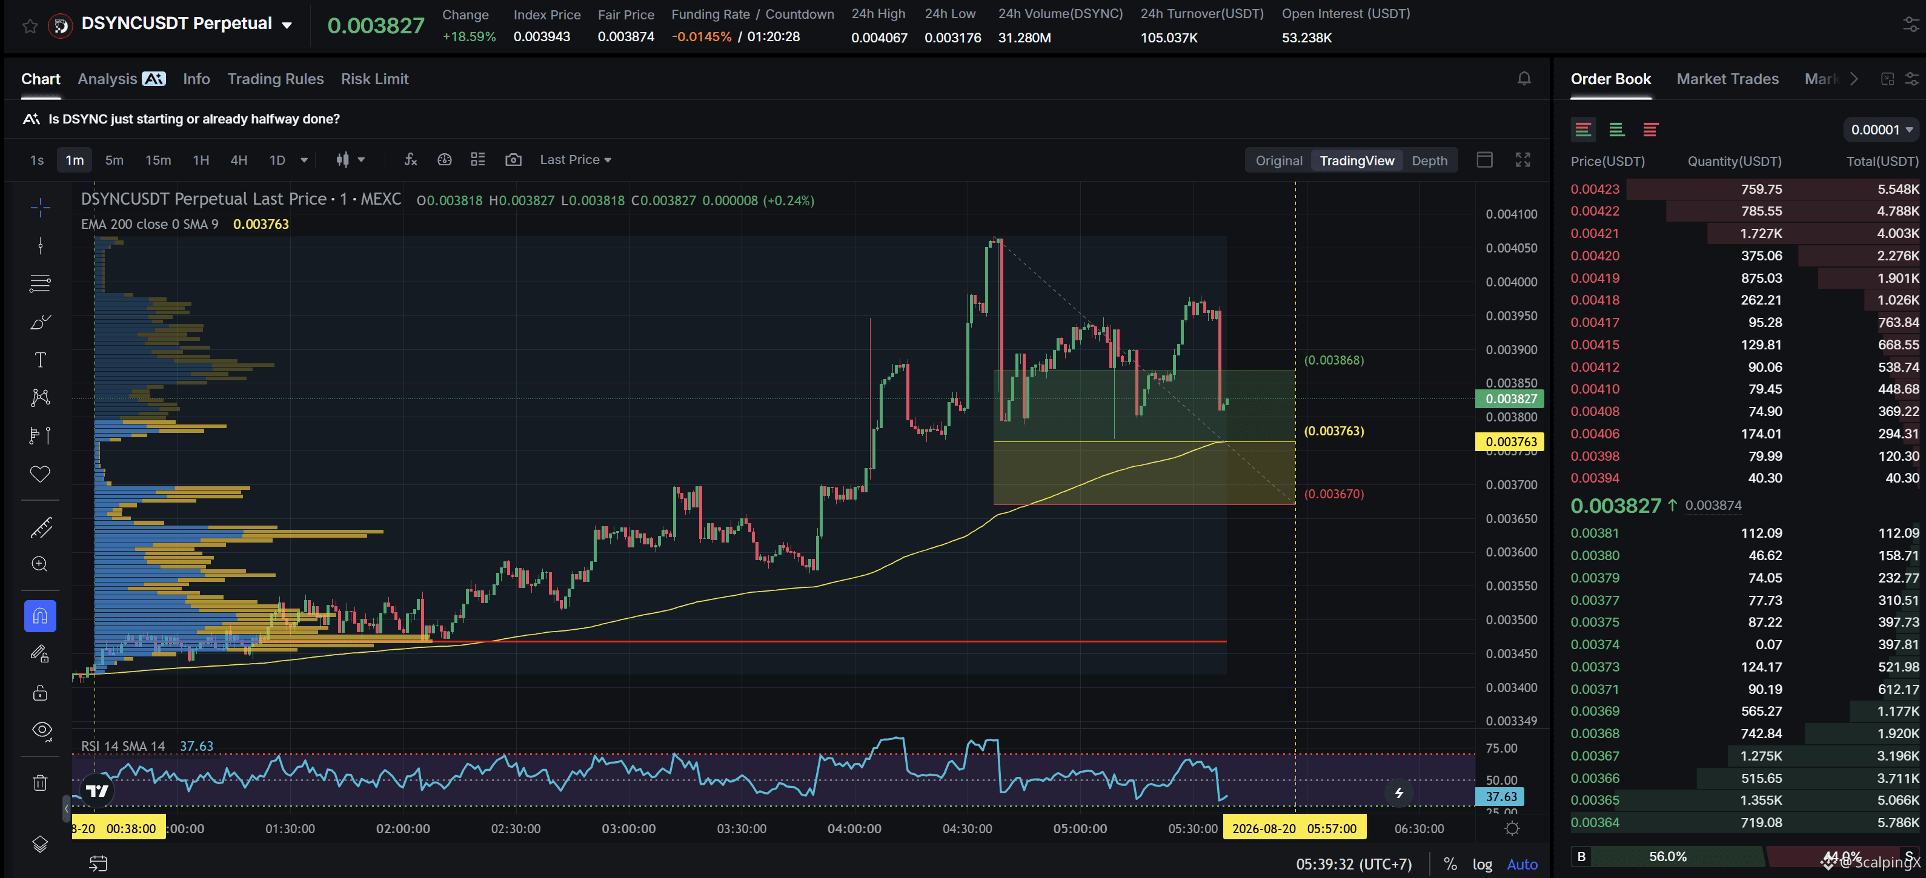Open the AI question about DSYNC
The width and height of the screenshot is (1926, 878).
pyautogui.click(x=182, y=119)
